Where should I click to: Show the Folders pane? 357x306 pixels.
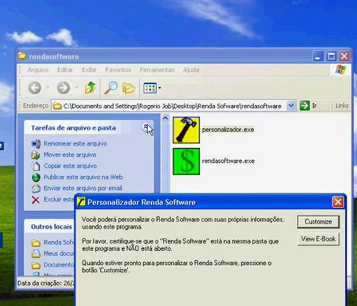coord(129,88)
